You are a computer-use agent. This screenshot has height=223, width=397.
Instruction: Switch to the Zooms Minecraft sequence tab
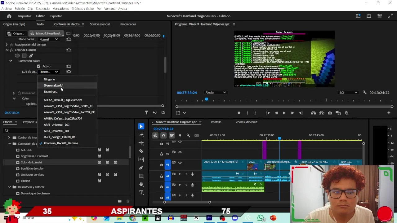pyautogui.click(x=246, y=122)
